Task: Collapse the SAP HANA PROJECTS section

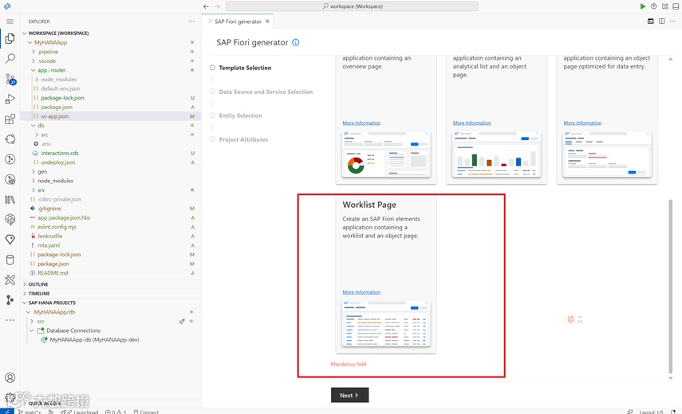Action: tap(52, 303)
